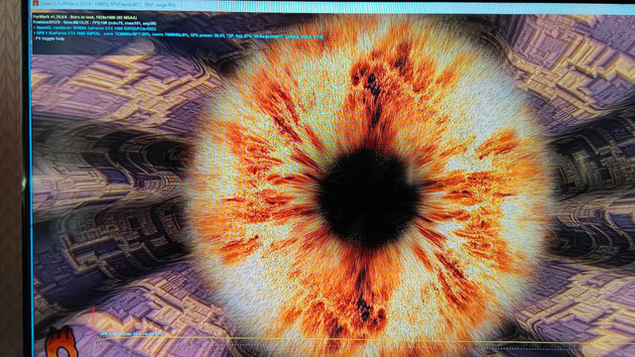Click the Frames, time and FPS stats line
The width and height of the screenshot is (635, 357).
click(94, 23)
